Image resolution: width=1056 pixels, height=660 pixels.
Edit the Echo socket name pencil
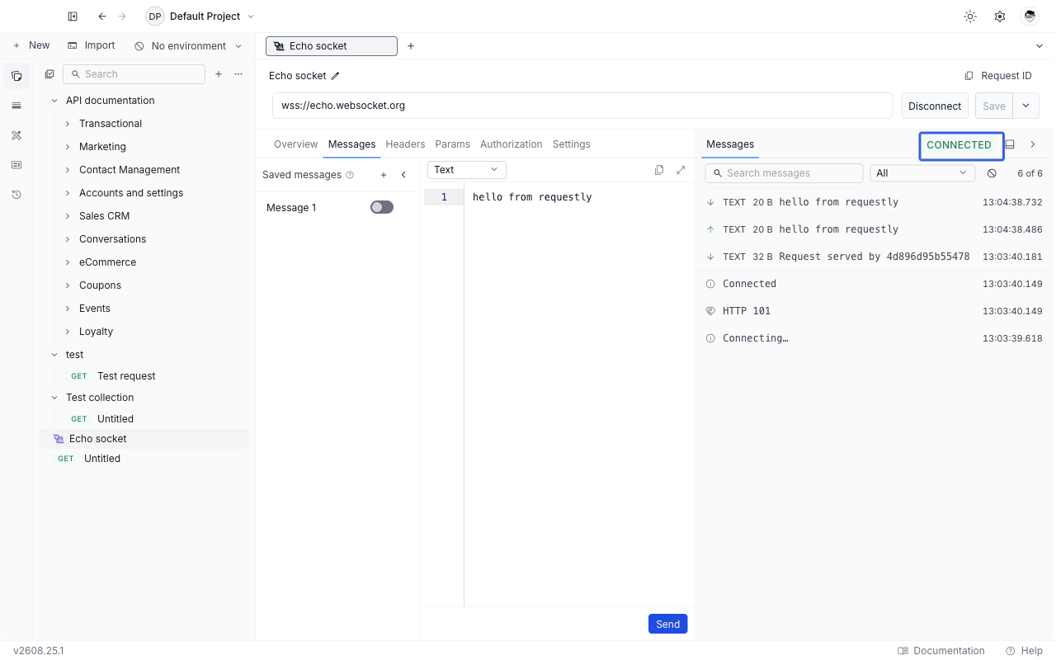335,76
